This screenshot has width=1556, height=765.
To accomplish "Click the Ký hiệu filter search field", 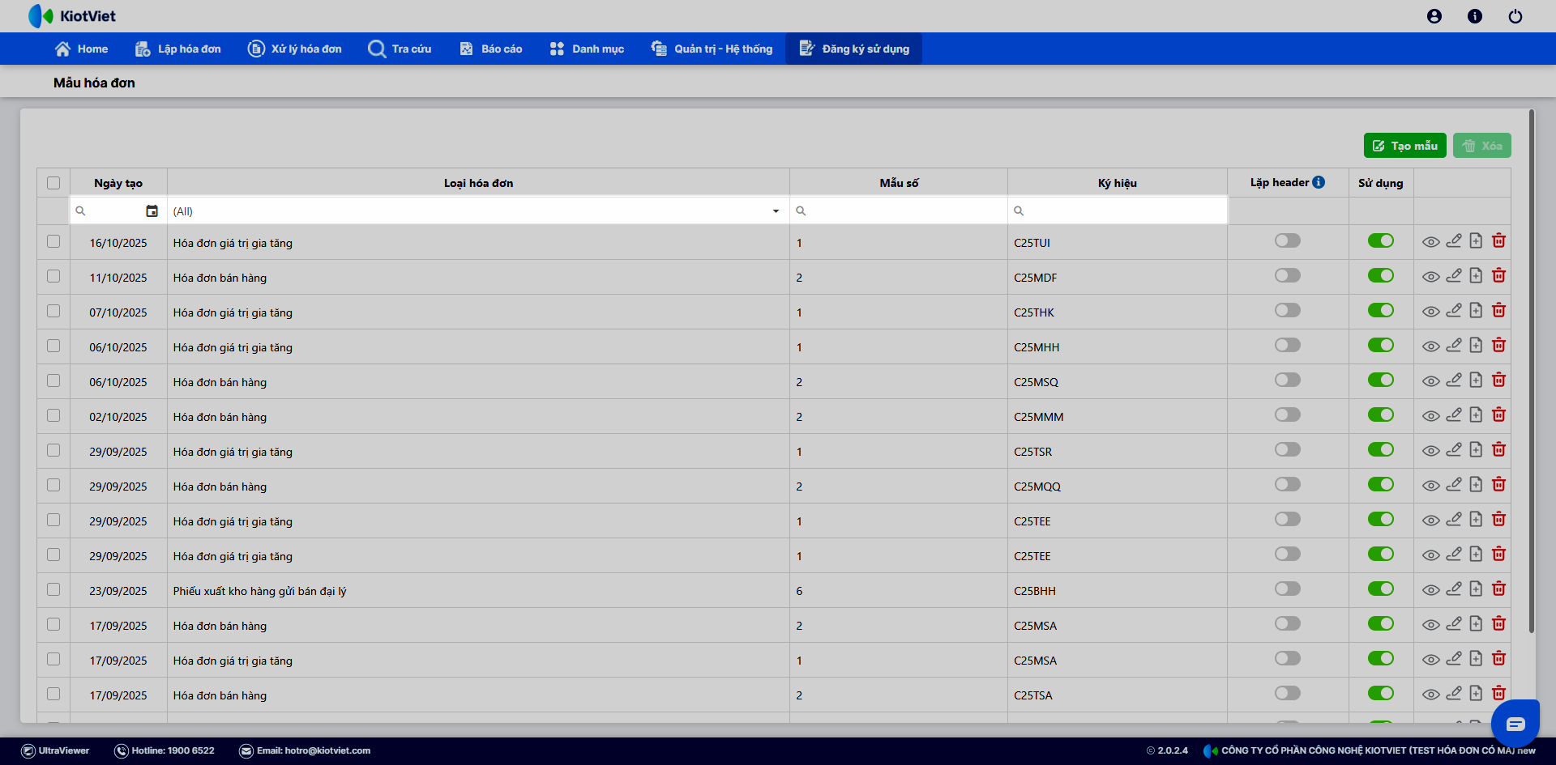I will (x=1118, y=210).
